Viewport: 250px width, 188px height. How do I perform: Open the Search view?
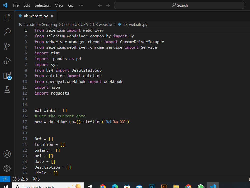click(x=7, y=32)
